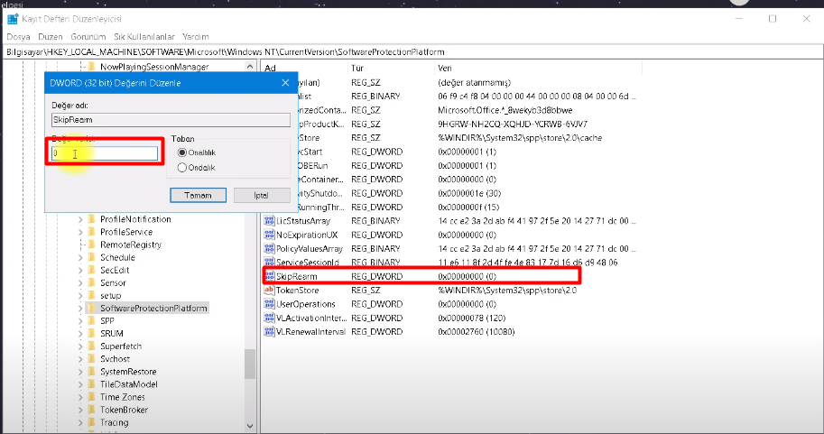Click the tree scrollbar down arrow
The image size is (824, 434).
click(x=250, y=426)
